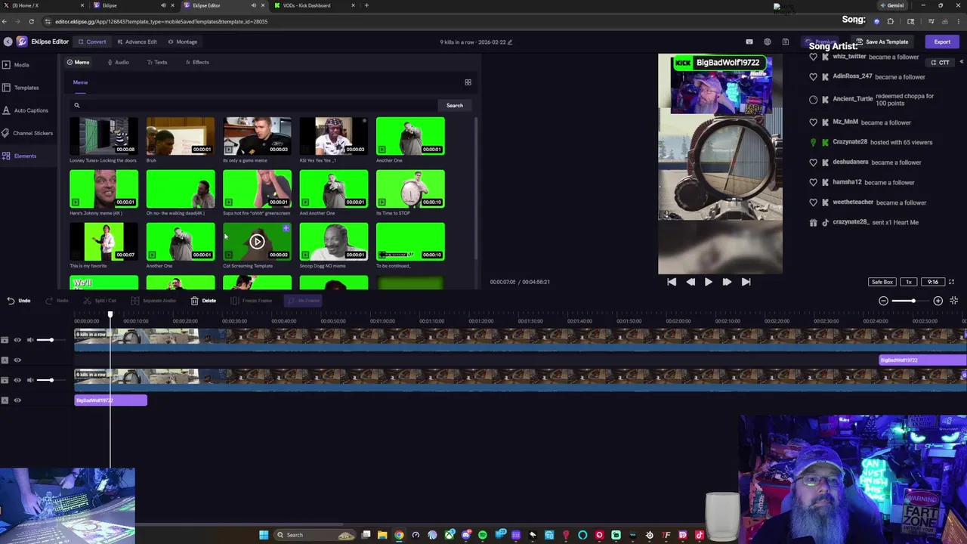
Task: Click the meme search input field
Action: [253, 105]
